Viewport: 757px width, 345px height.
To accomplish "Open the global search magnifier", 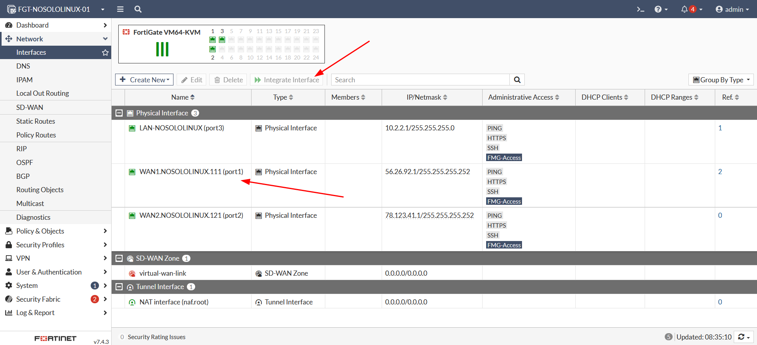I will (138, 9).
